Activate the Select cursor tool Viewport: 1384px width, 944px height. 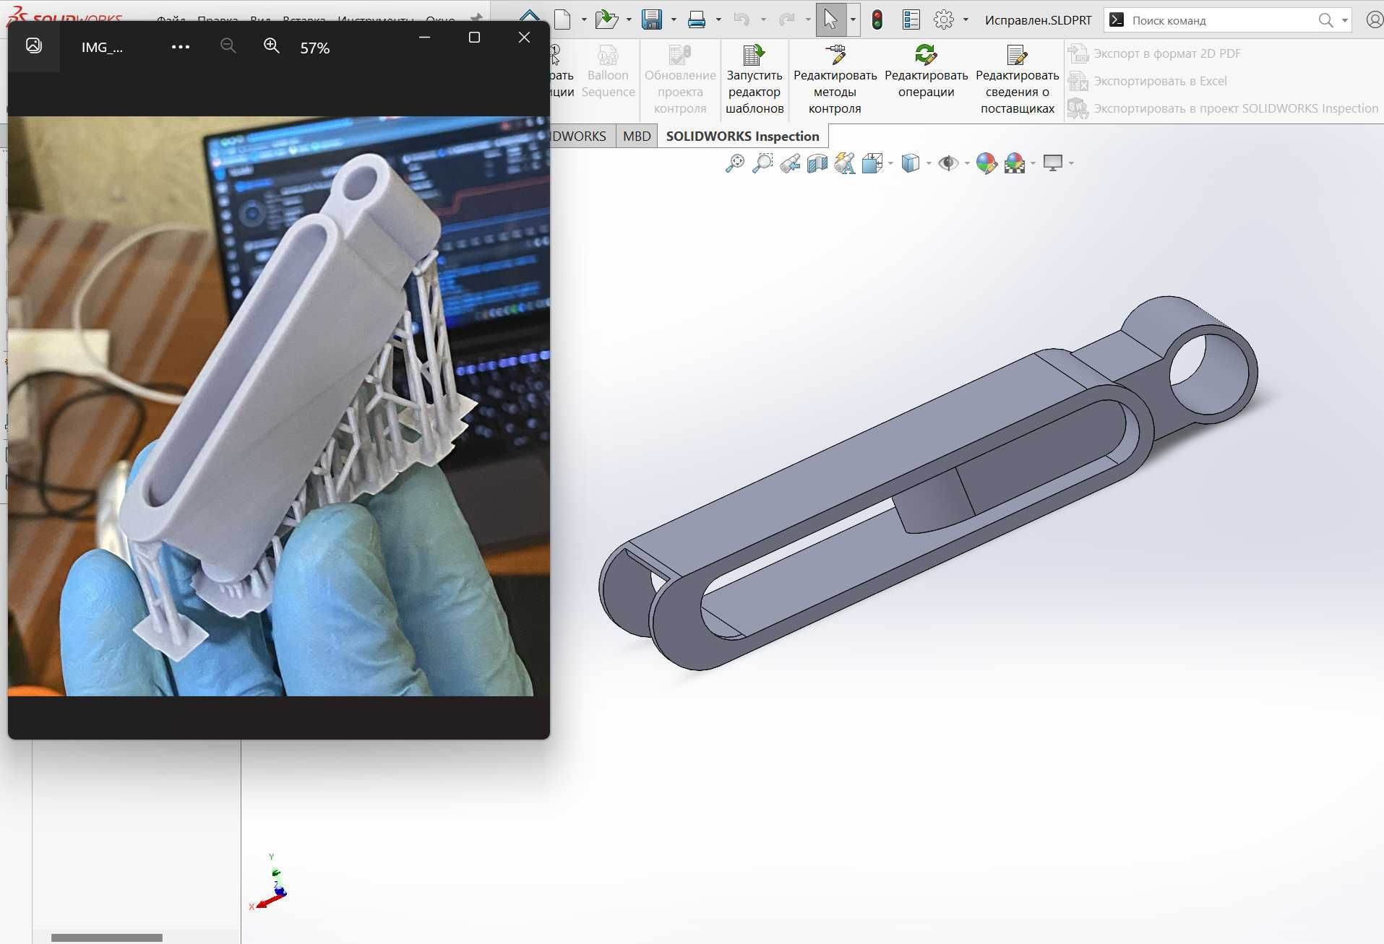pos(830,20)
